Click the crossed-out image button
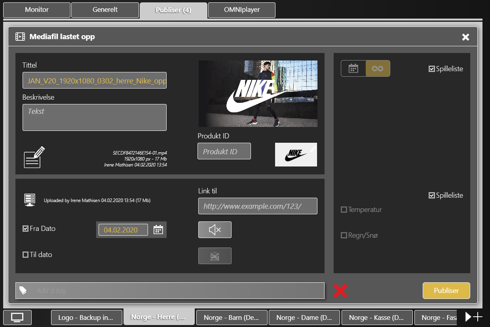The width and height of the screenshot is (490, 327). (215, 256)
